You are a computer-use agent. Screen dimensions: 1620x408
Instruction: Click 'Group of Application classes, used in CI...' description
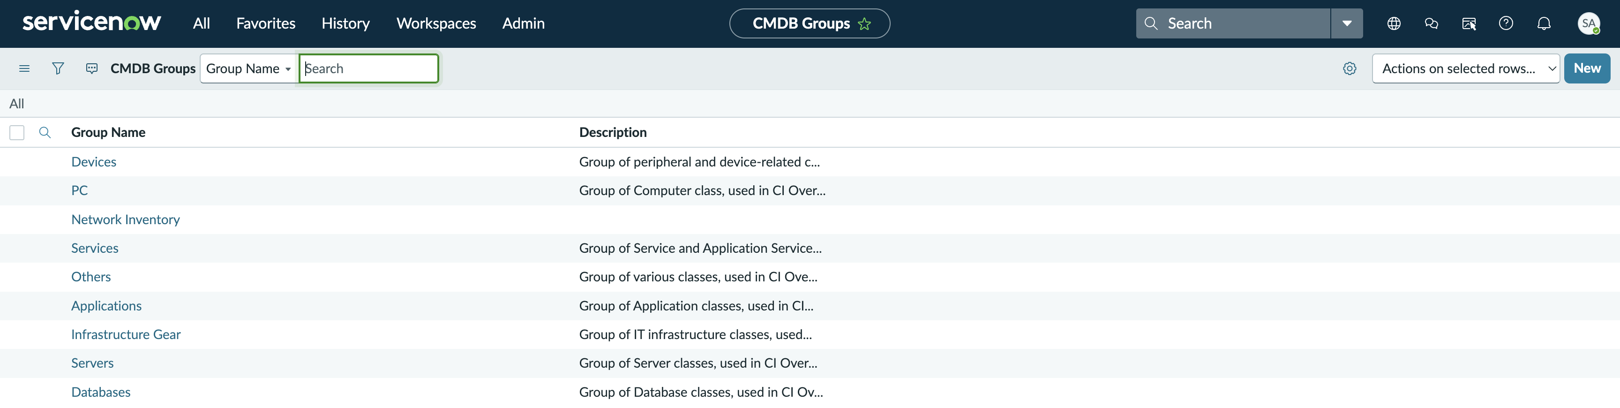(696, 306)
